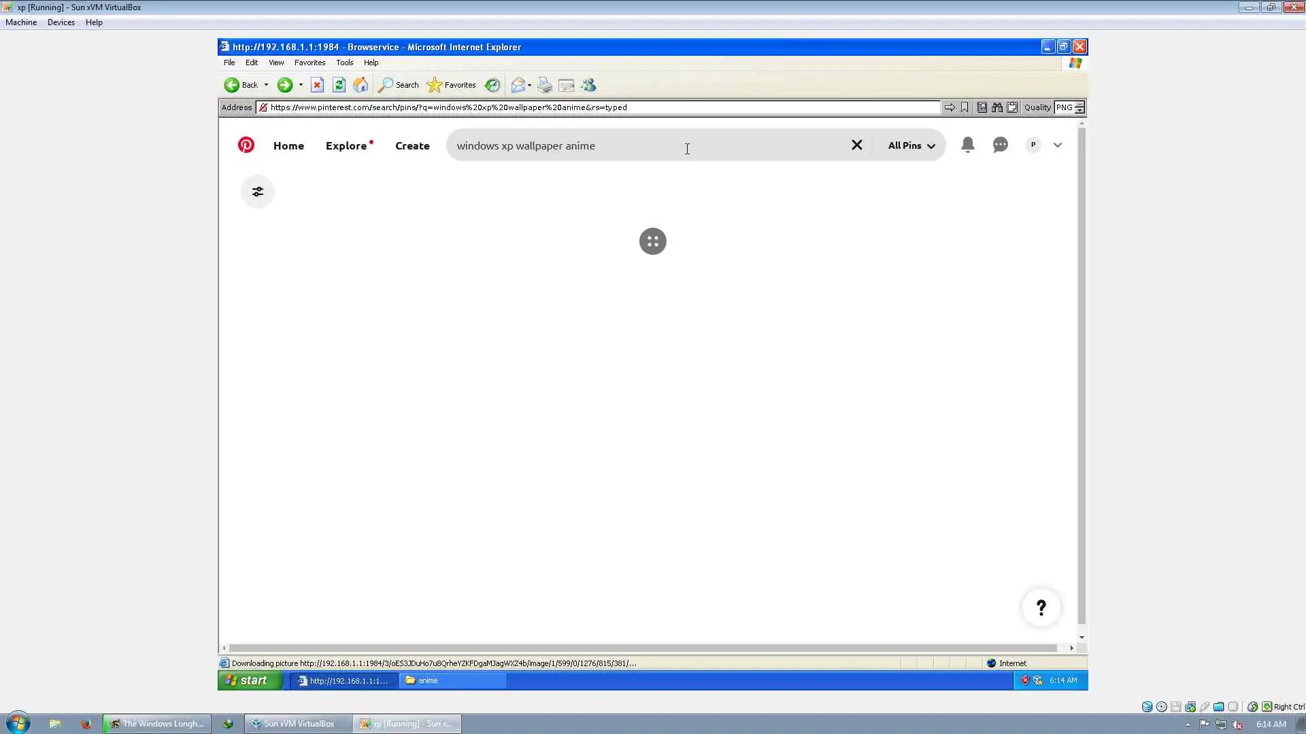Viewport: 1306px width, 734px height.
Task: Go to Pinterest Home link
Action: click(288, 145)
